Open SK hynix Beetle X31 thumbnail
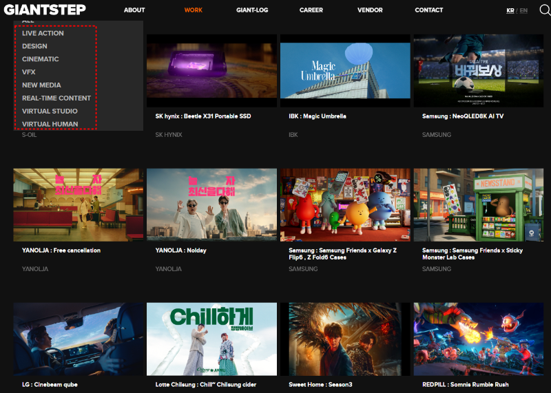Image resolution: width=551 pixels, height=393 pixels. click(x=211, y=71)
